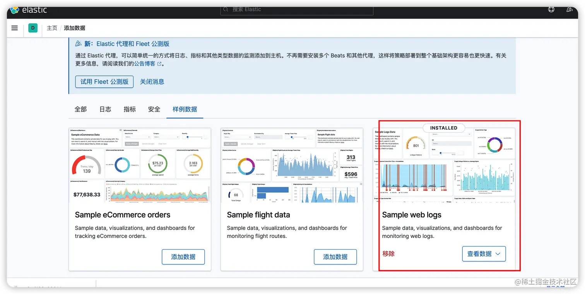Click the external link icon after 公告博客
This screenshot has width=585, height=294.
click(159, 64)
